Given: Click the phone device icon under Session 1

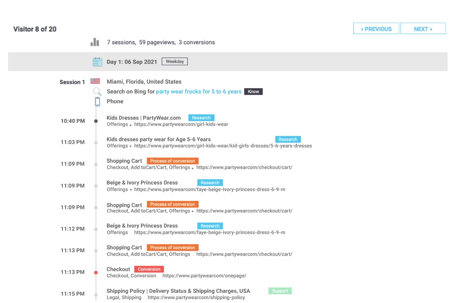Looking at the screenshot, I should [x=97, y=101].
